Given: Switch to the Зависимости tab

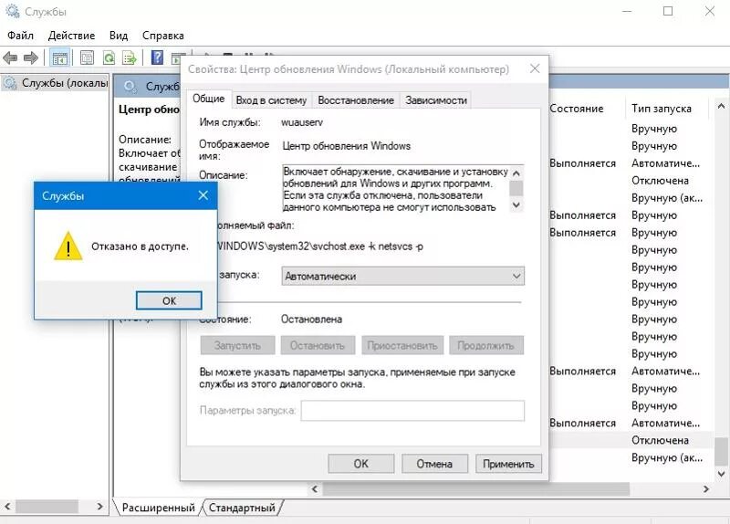Looking at the screenshot, I should tap(436, 100).
